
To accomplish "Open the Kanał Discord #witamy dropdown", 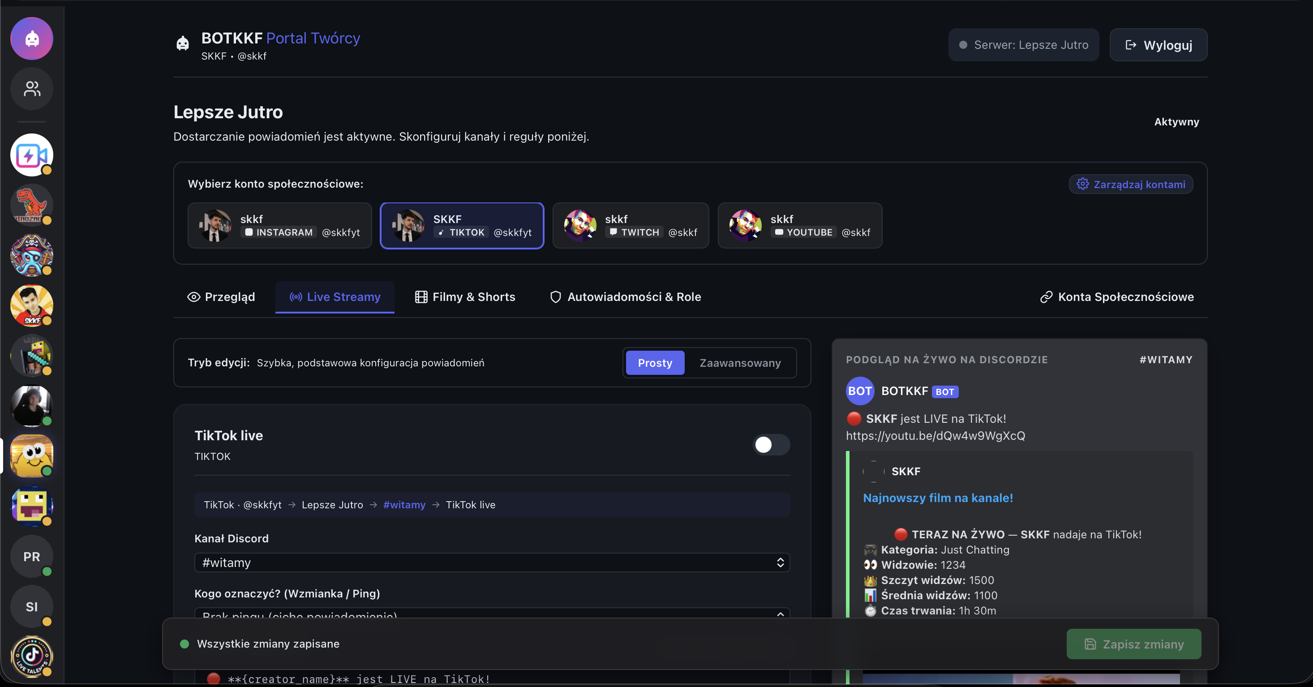I will coord(492,562).
